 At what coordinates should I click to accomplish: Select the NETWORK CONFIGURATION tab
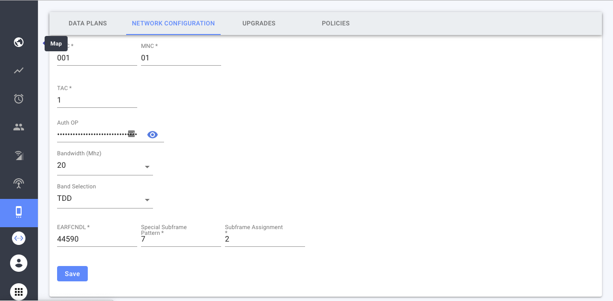click(173, 23)
